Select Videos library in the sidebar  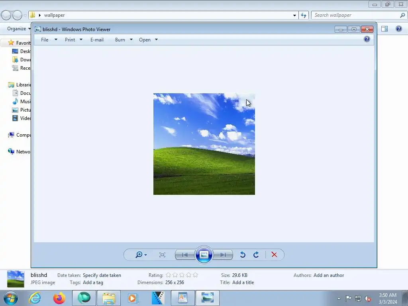click(x=22, y=118)
